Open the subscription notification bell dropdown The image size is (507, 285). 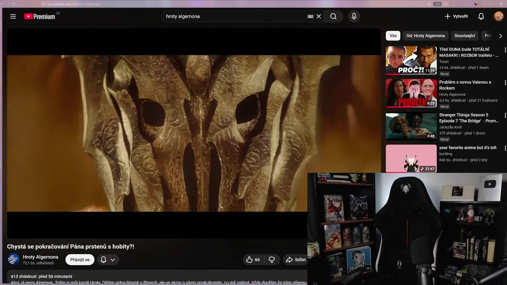(108, 260)
